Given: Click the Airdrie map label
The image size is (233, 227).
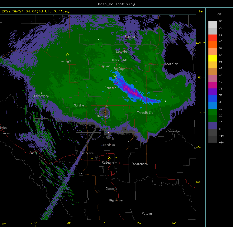Looking at the screenshot, I should [109, 145].
